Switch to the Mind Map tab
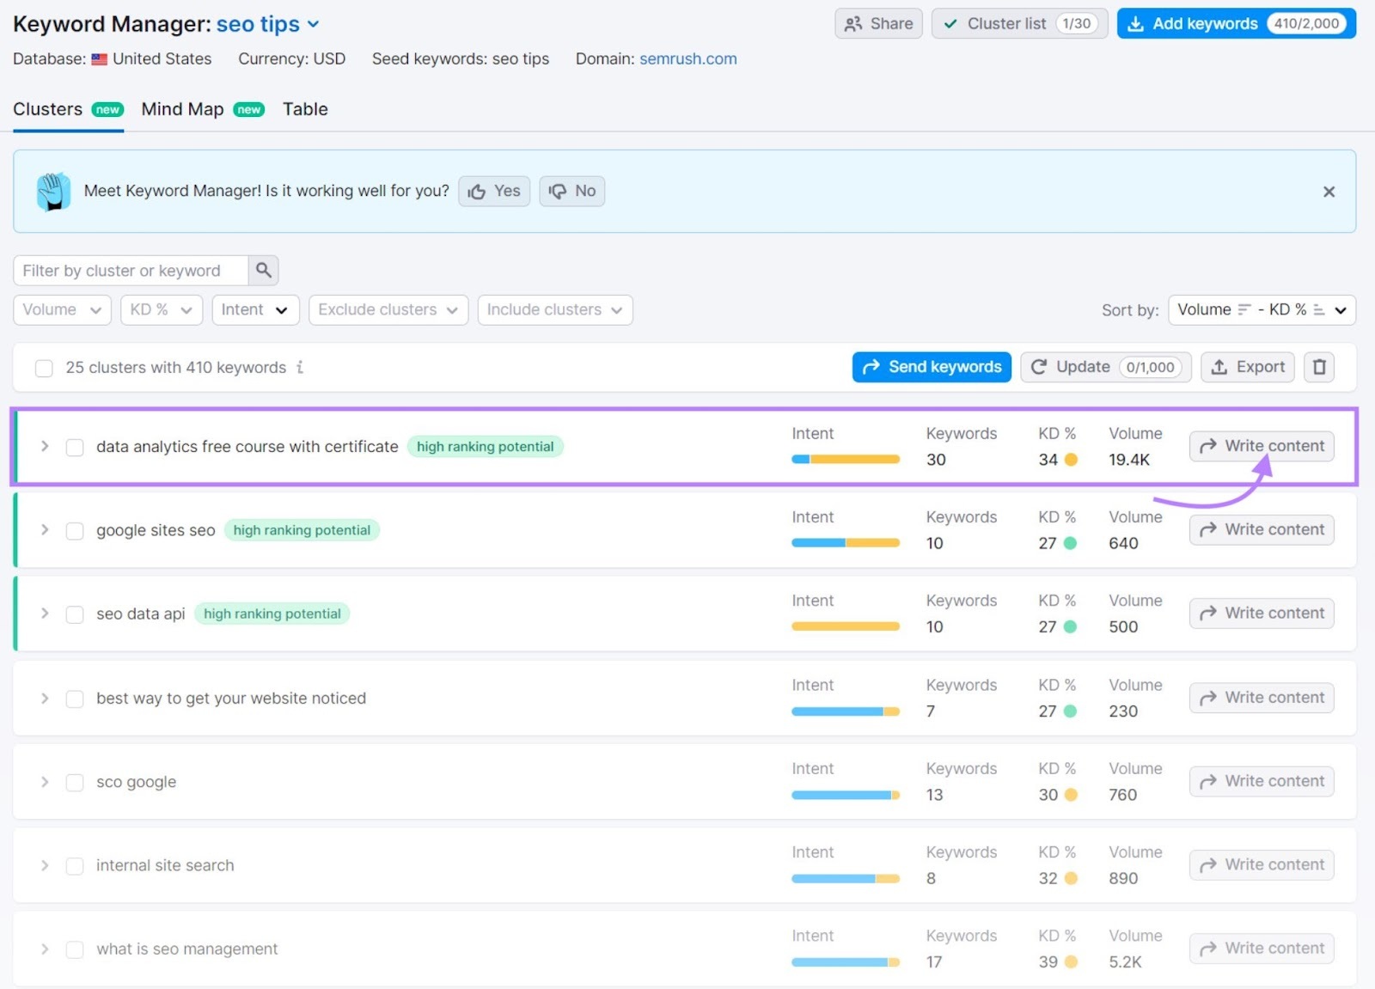The height and width of the screenshot is (989, 1375). point(182,109)
